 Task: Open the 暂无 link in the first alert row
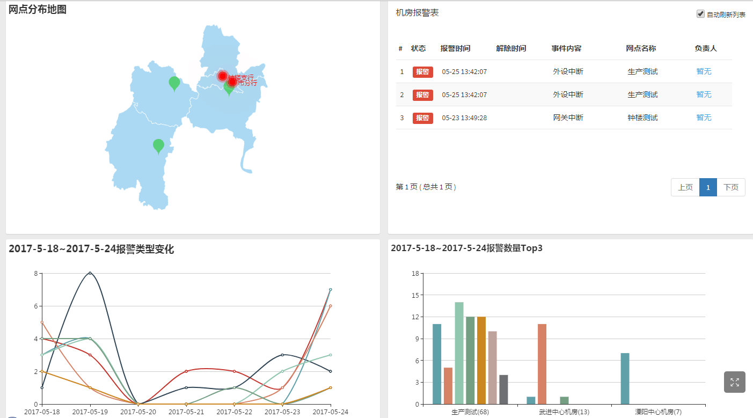point(703,71)
